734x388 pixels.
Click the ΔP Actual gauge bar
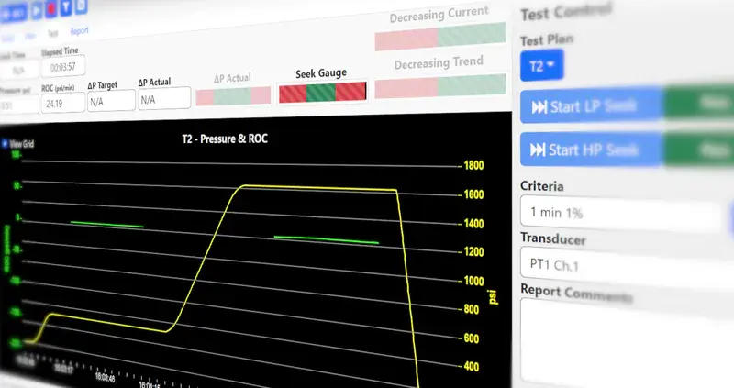point(233,96)
